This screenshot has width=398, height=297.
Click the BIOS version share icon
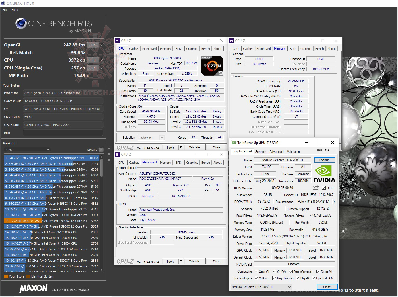point(315,188)
